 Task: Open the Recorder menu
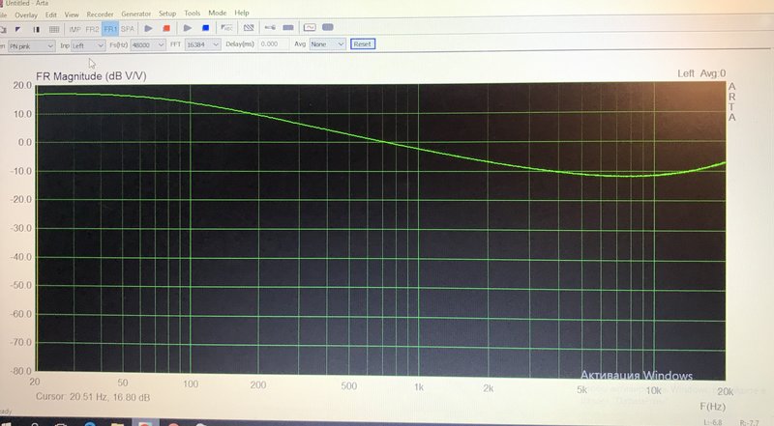click(x=100, y=14)
